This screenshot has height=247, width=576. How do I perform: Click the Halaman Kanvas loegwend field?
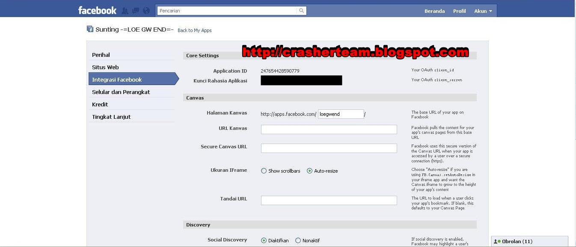click(341, 114)
